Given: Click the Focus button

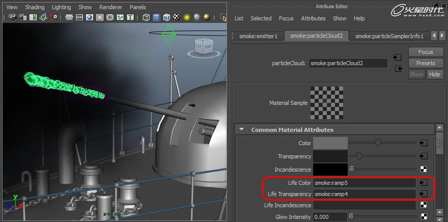Looking at the screenshot, I should [x=426, y=52].
